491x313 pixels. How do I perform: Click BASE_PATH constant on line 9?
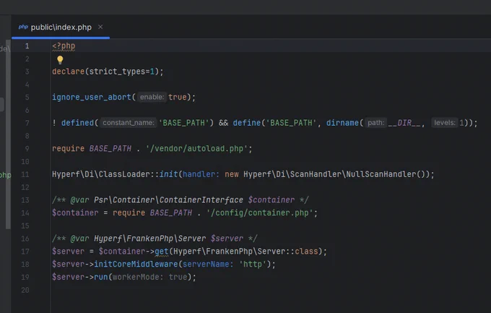(110, 149)
